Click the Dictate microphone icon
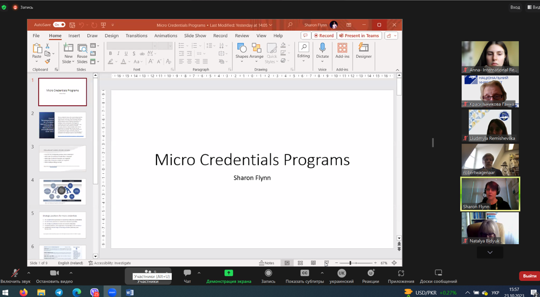Screen dimensions: 540x297 [x=322, y=49]
